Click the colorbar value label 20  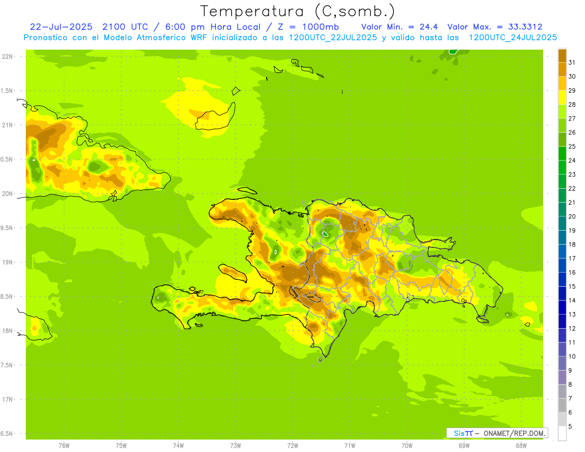pos(572,216)
